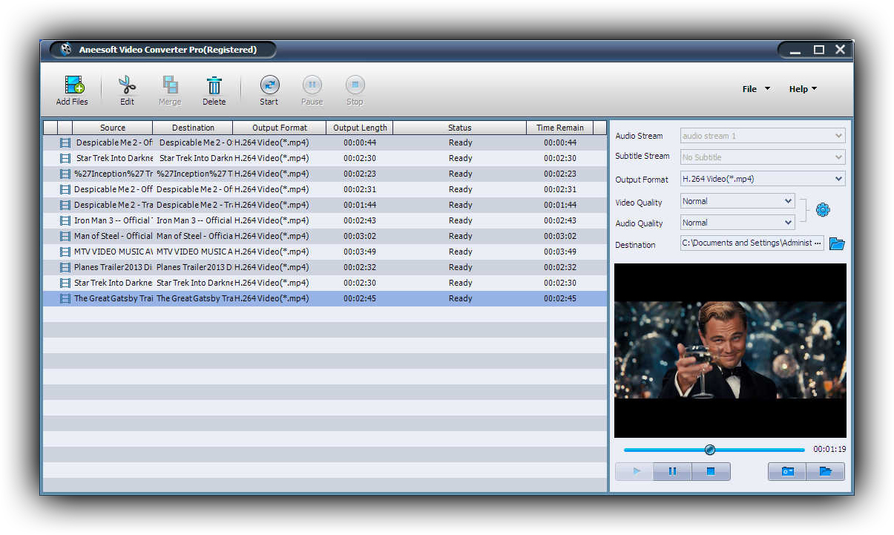Open the Edit scissors tool
The image size is (894, 535).
[127, 85]
